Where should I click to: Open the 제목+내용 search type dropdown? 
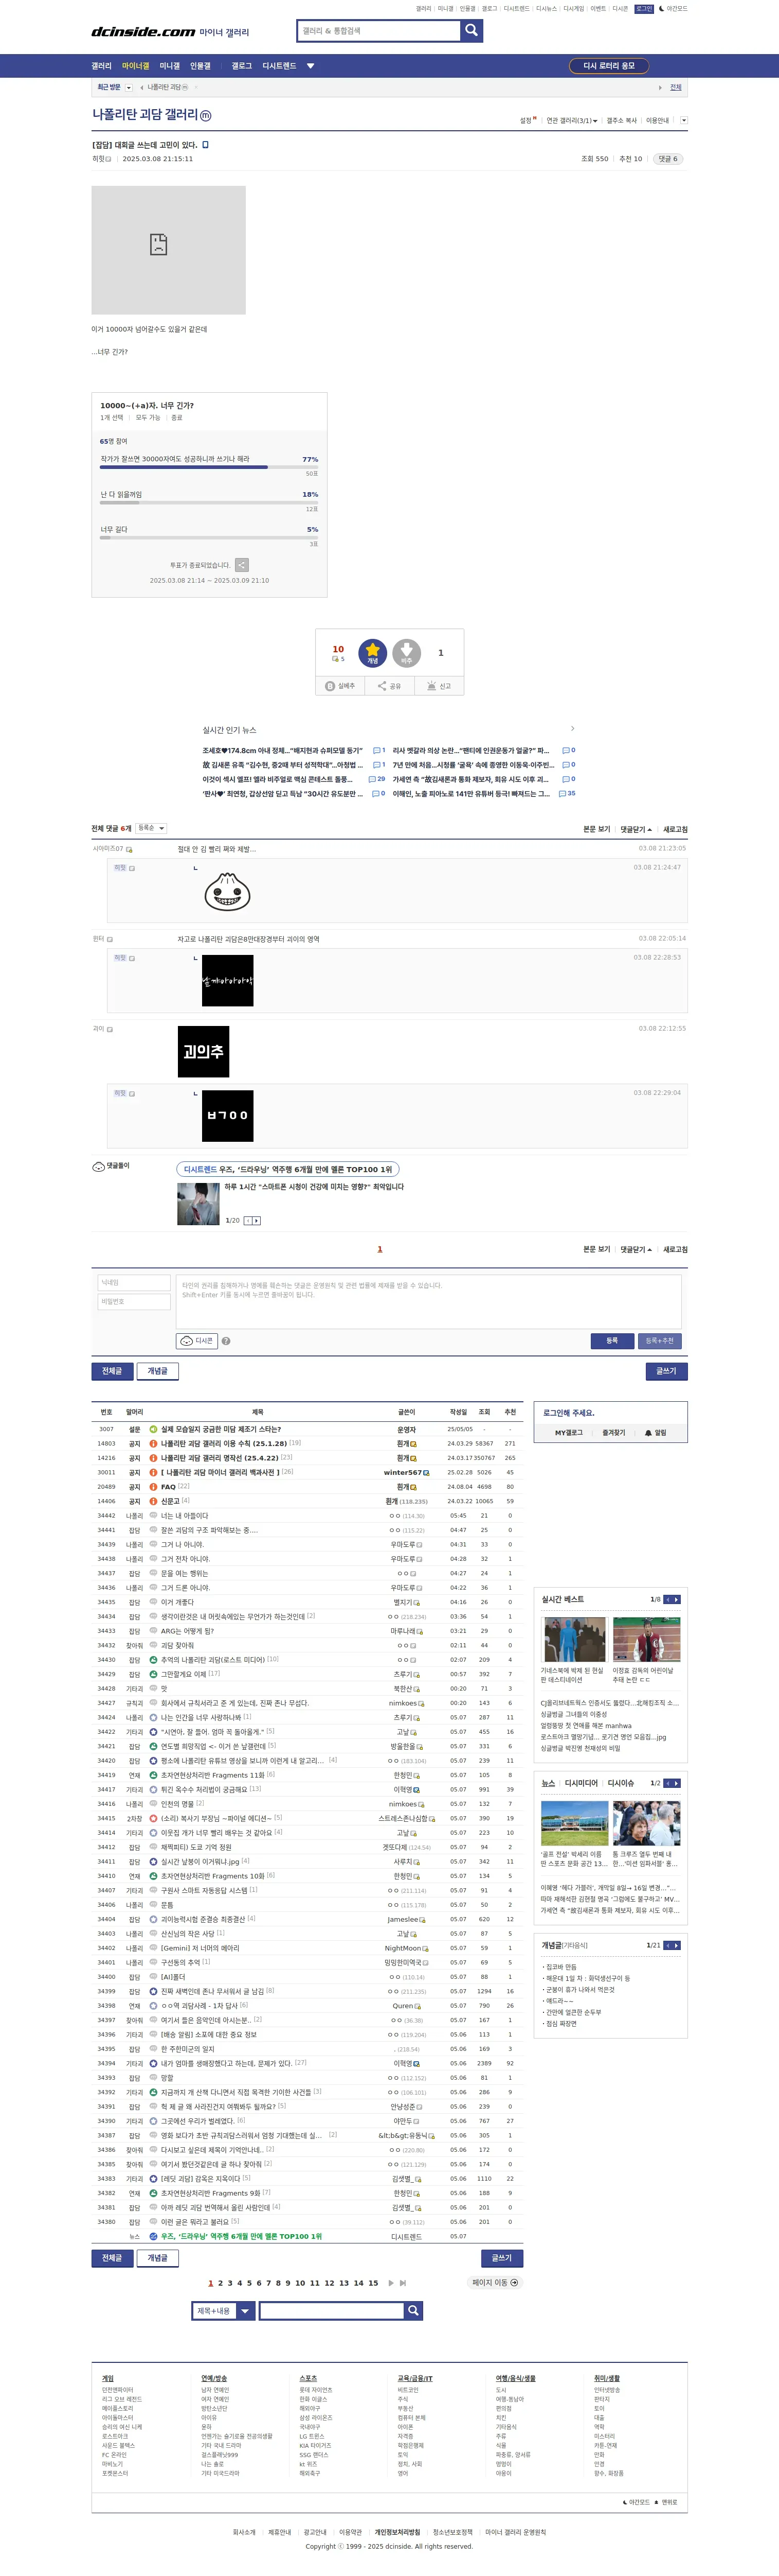click(x=224, y=2311)
